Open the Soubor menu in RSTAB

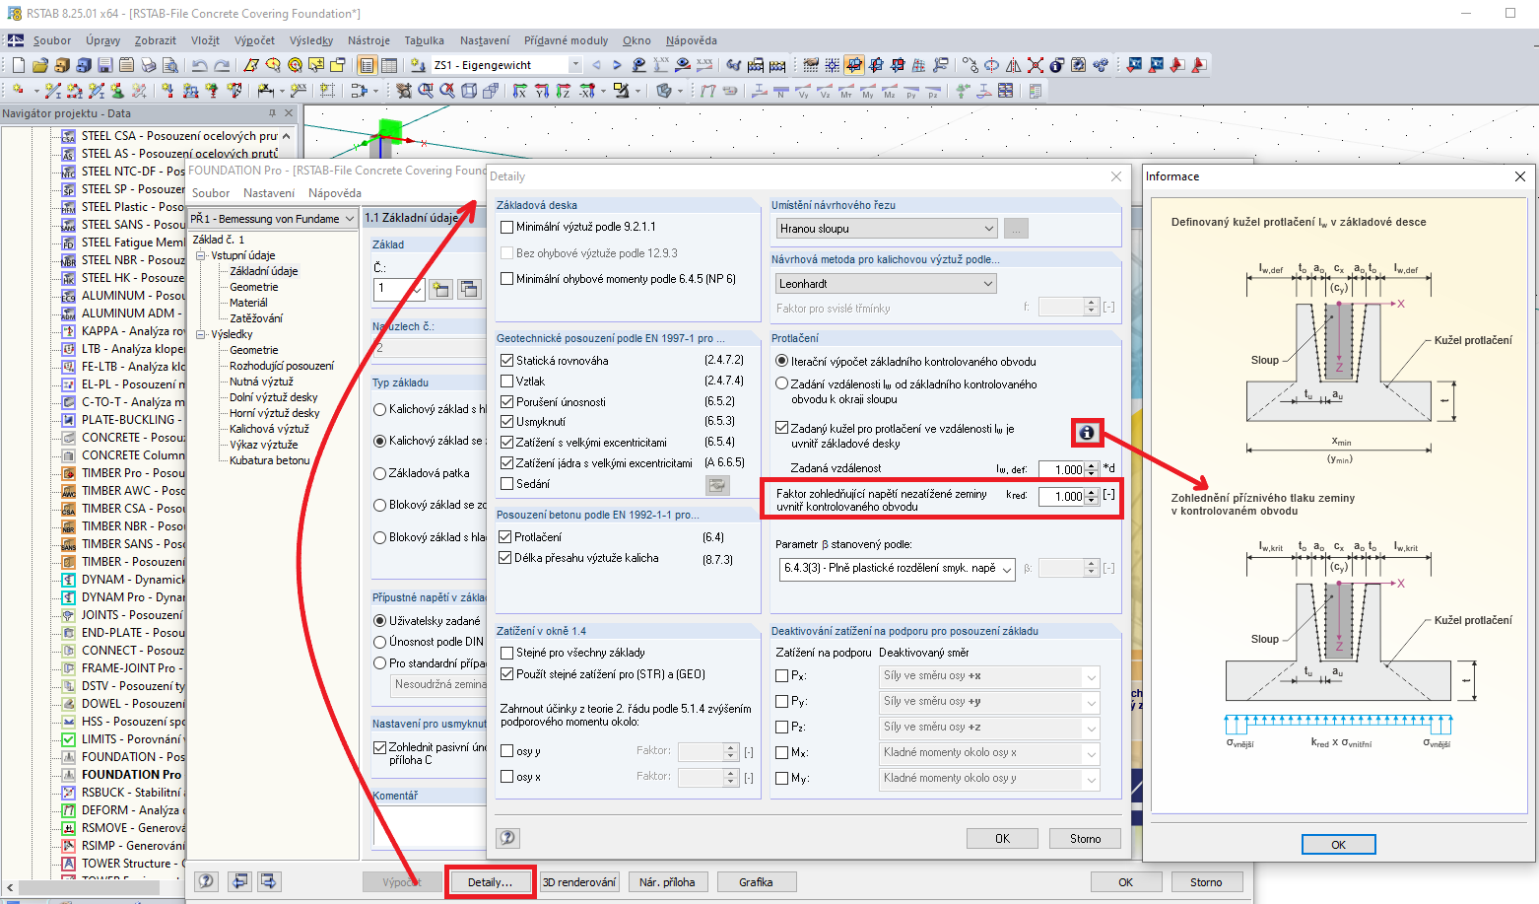52,40
